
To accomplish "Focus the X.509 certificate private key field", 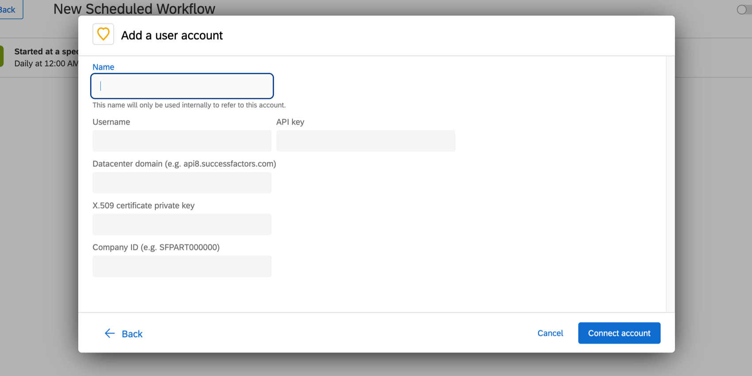I will (182, 224).
